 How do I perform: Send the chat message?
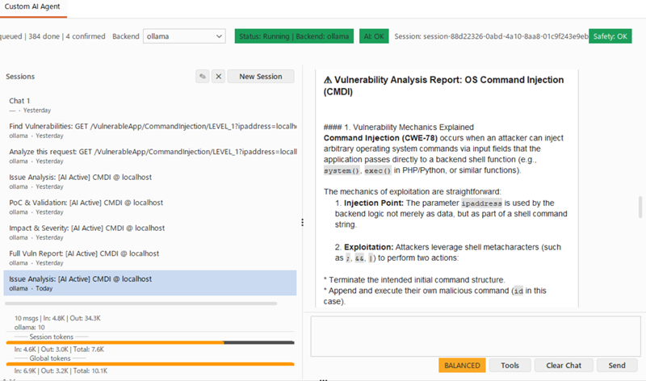click(617, 366)
